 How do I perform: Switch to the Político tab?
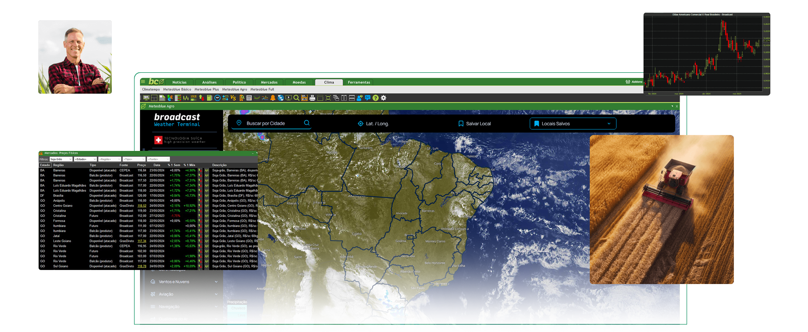239,82
